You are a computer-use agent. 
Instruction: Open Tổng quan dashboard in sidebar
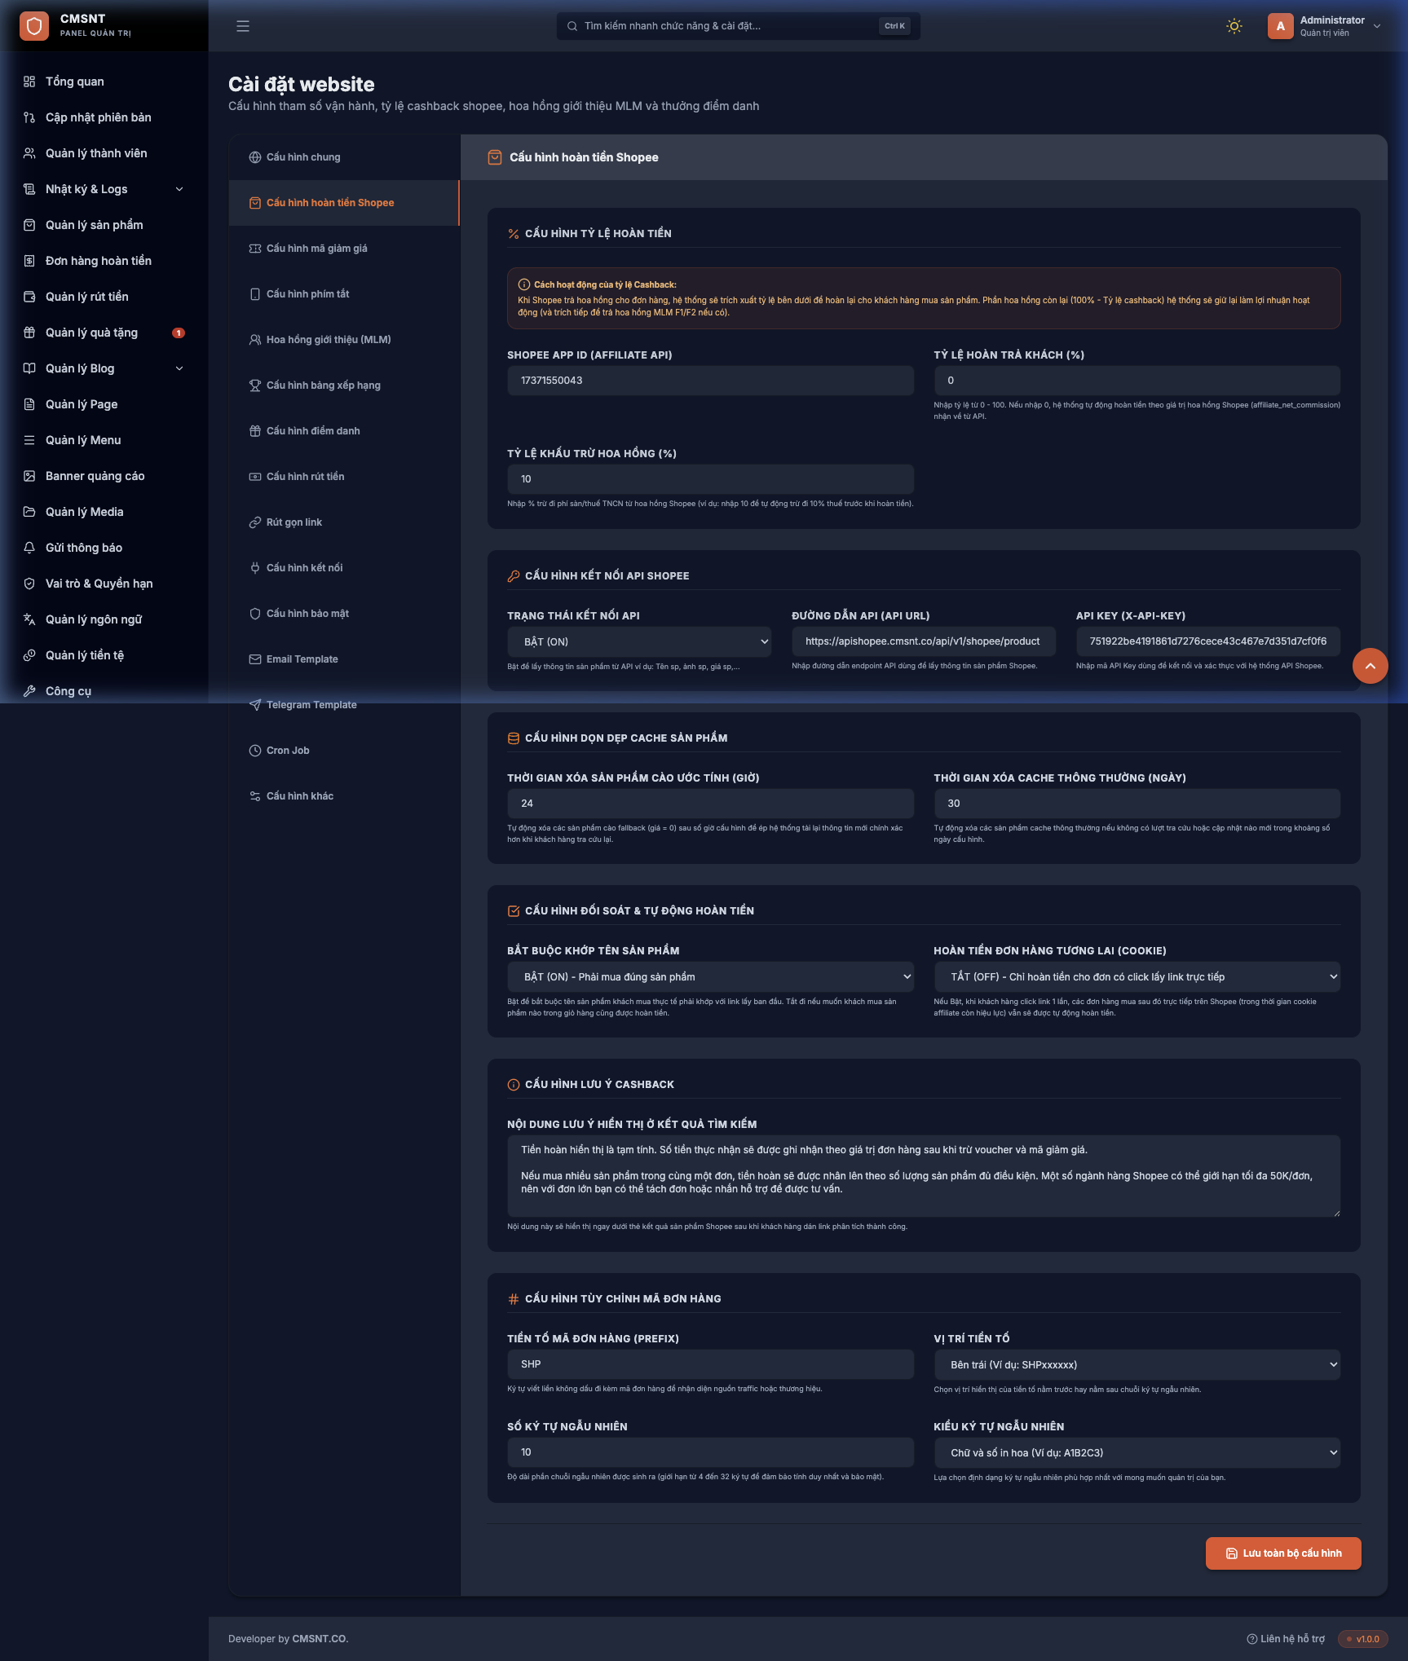pos(104,82)
